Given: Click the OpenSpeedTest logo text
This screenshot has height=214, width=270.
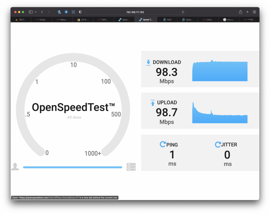Looking at the screenshot, I should (x=73, y=108).
